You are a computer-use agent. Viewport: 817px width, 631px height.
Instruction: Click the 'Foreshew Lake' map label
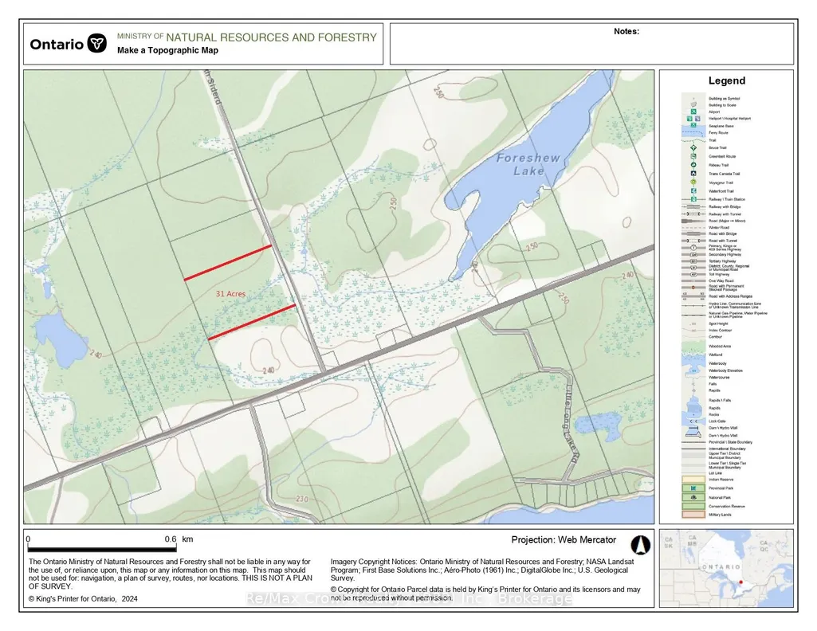pyautogui.click(x=528, y=164)
